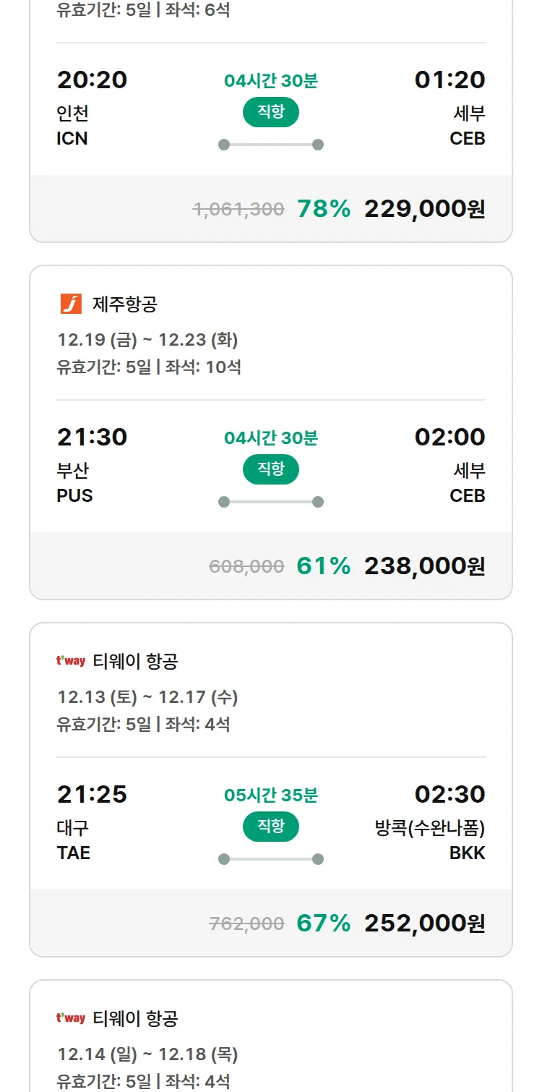Image resolution: width=542 pixels, height=1092 pixels.
Task: Click the t'way logo on Daegu flight
Action: tap(71, 661)
